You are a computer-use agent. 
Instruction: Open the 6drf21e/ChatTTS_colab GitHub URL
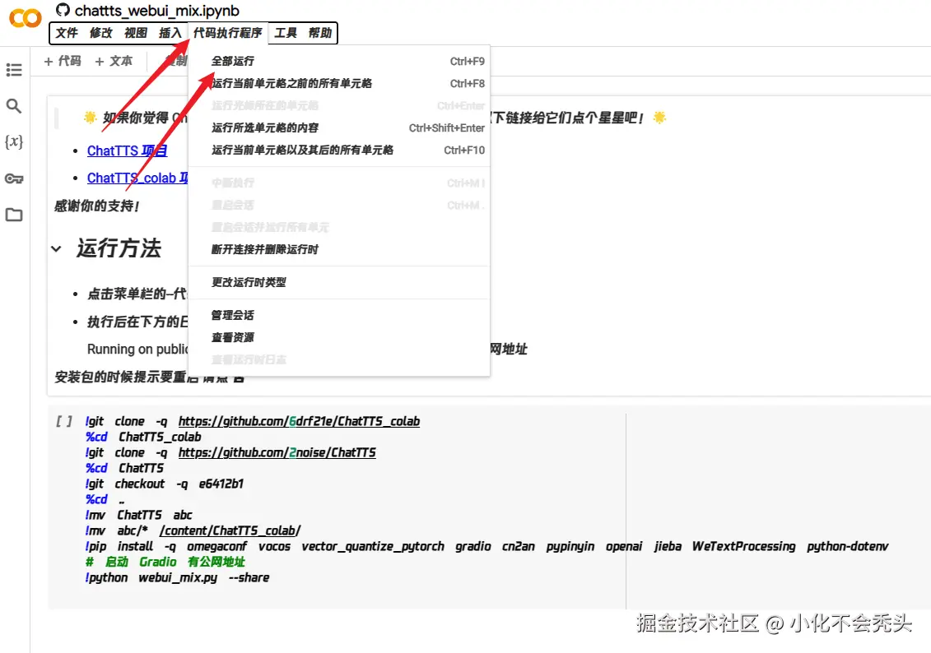pyautogui.click(x=300, y=421)
